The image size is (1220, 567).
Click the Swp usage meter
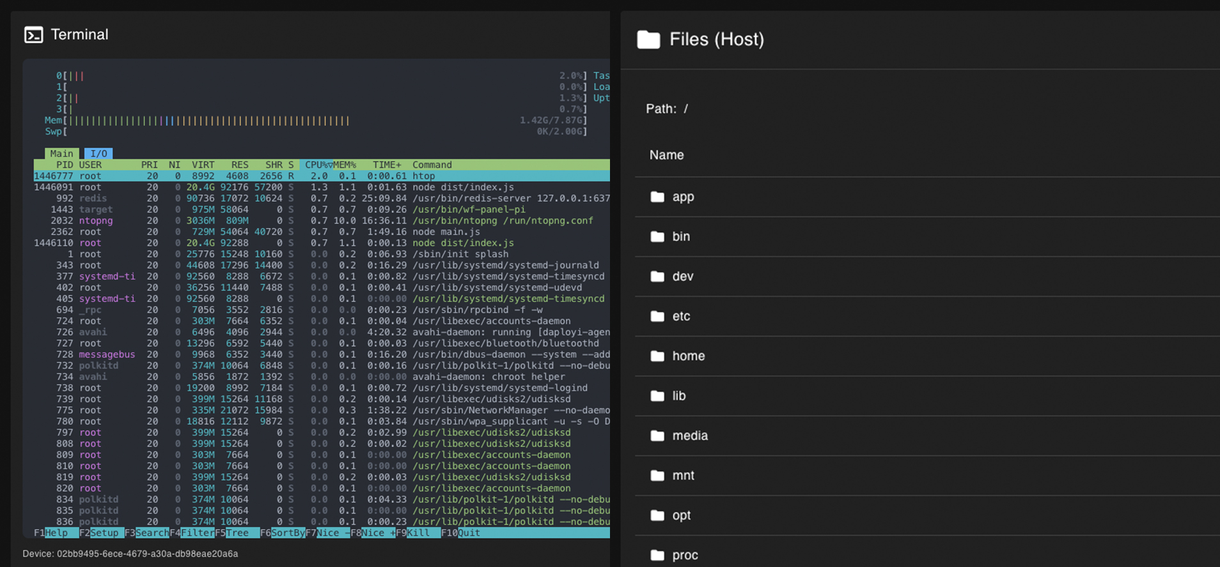(316, 132)
